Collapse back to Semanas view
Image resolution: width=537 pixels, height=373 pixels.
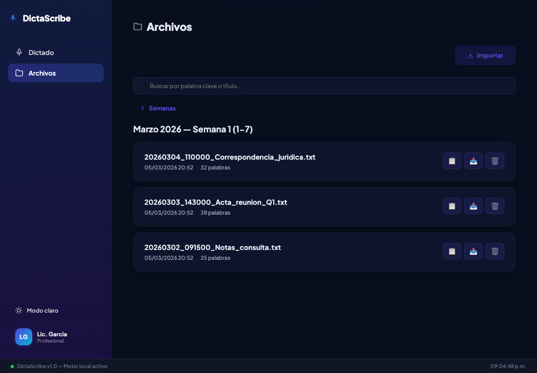pos(158,108)
